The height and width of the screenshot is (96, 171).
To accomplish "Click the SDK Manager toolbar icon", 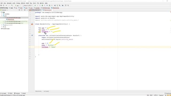I will 60,5.
